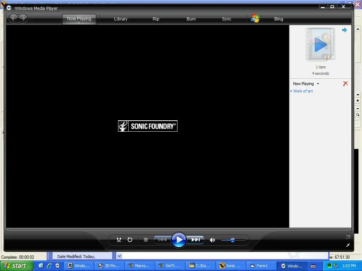
Task: Open the Windows Start menu
Action: coord(17,266)
